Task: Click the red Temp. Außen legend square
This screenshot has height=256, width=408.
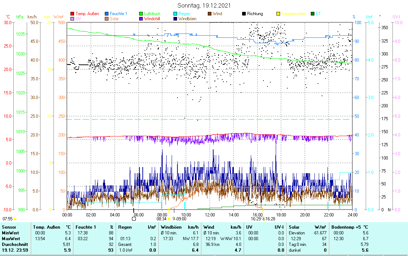Action: click(x=72, y=14)
